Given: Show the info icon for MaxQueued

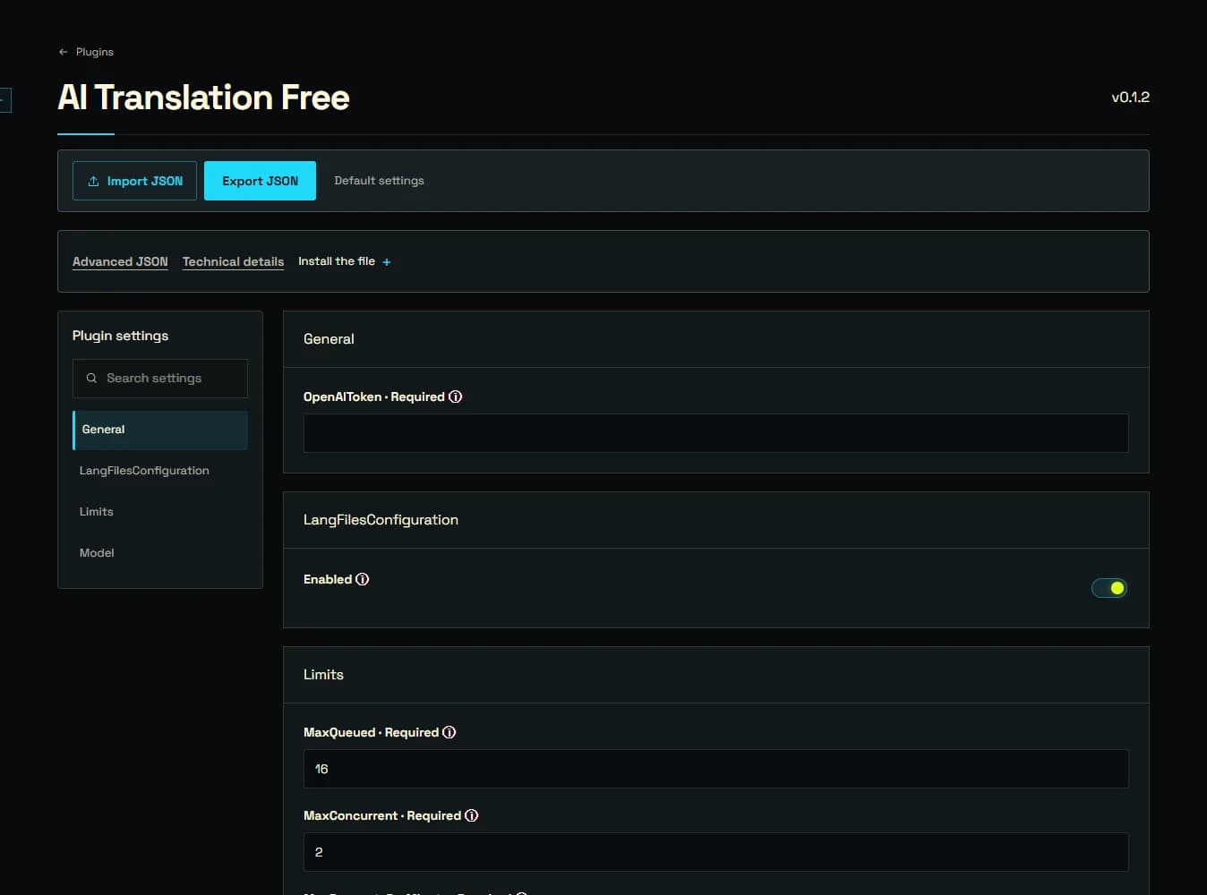Looking at the screenshot, I should coord(449,732).
